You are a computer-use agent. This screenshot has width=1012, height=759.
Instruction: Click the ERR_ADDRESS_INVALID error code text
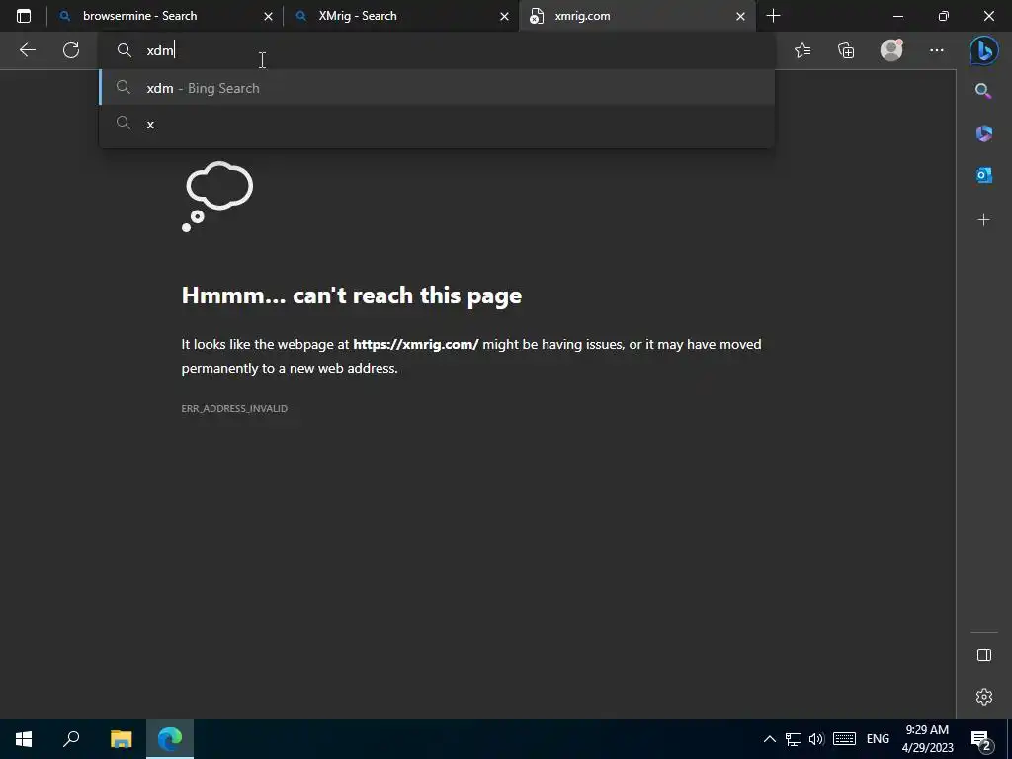234,408
